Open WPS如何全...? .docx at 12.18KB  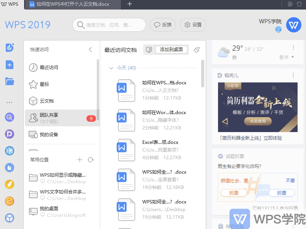click(152, 180)
